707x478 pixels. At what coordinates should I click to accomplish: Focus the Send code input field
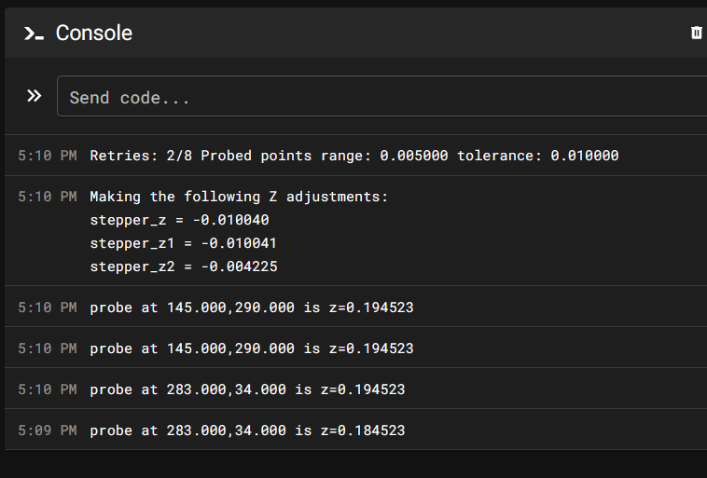tap(381, 96)
